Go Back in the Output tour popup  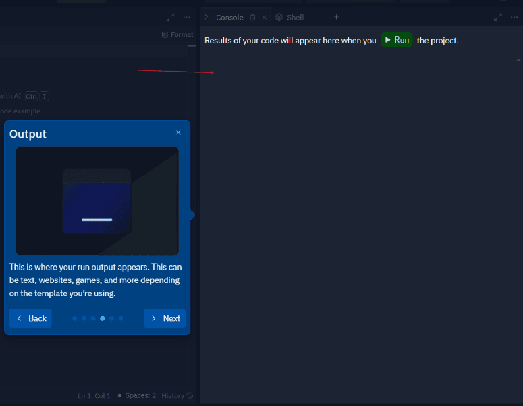pyautogui.click(x=31, y=318)
